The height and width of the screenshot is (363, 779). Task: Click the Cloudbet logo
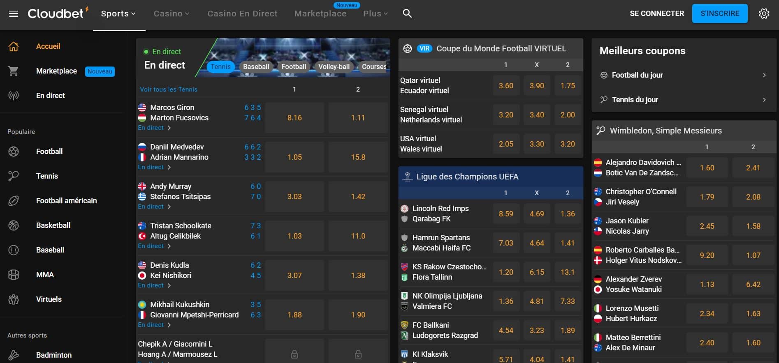(58, 13)
